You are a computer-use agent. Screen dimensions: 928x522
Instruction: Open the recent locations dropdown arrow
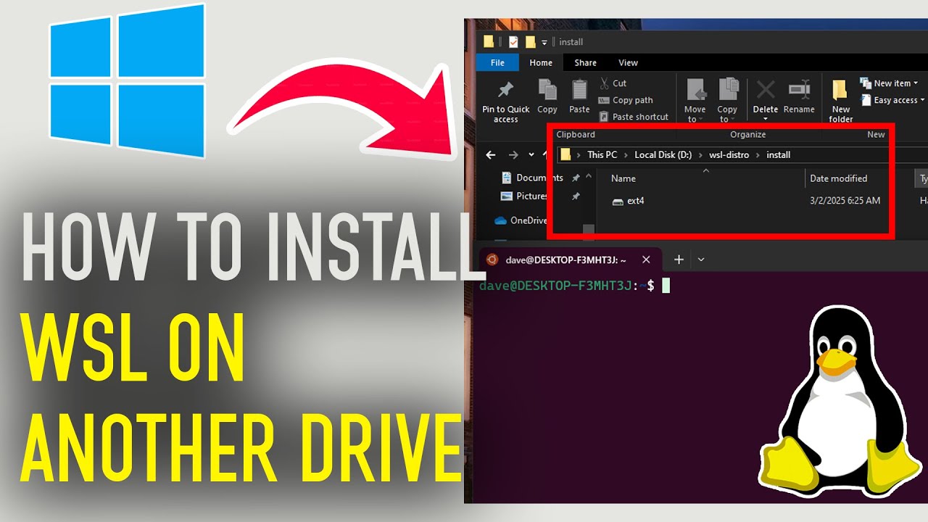click(531, 154)
